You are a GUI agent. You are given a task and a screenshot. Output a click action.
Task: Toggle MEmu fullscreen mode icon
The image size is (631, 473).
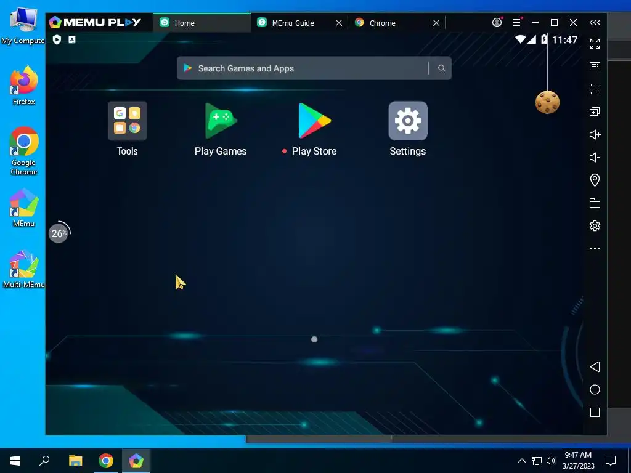coord(595,44)
